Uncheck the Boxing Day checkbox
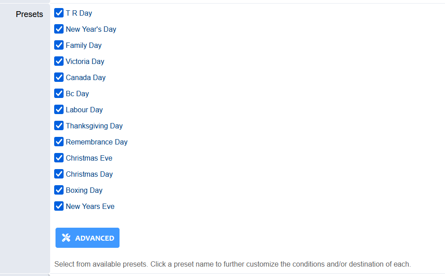 [x=59, y=190]
